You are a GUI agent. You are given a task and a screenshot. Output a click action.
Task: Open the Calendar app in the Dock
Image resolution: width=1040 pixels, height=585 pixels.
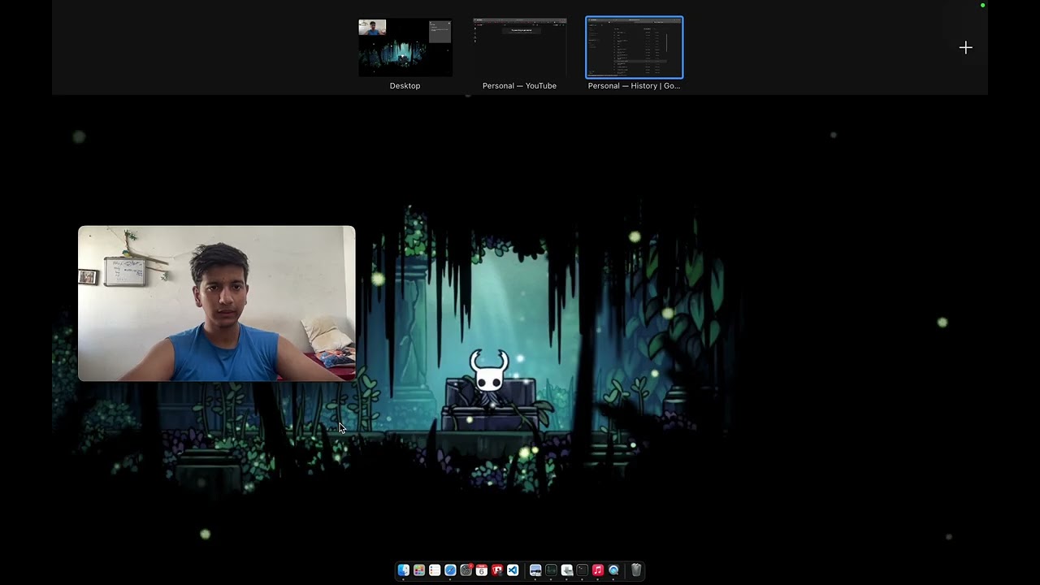[482, 570]
